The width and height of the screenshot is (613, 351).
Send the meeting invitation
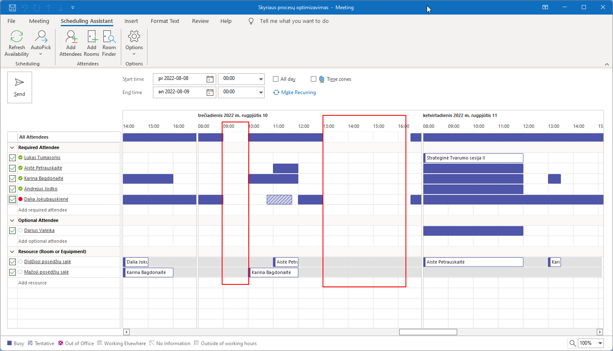point(20,87)
